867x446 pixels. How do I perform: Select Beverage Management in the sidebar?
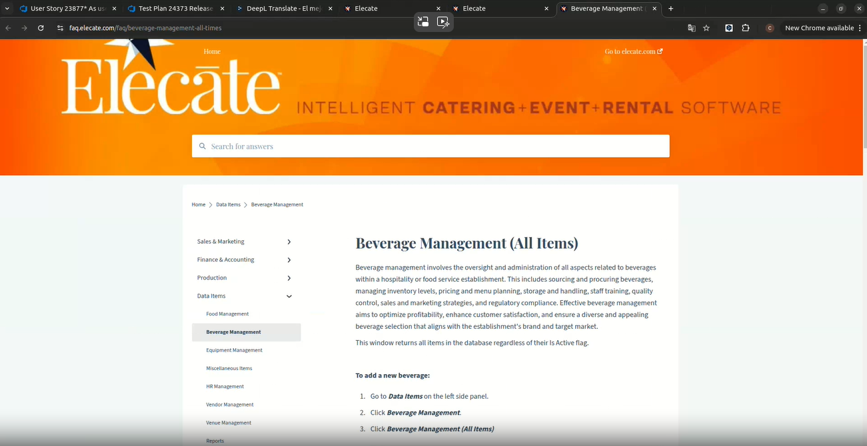click(247, 332)
